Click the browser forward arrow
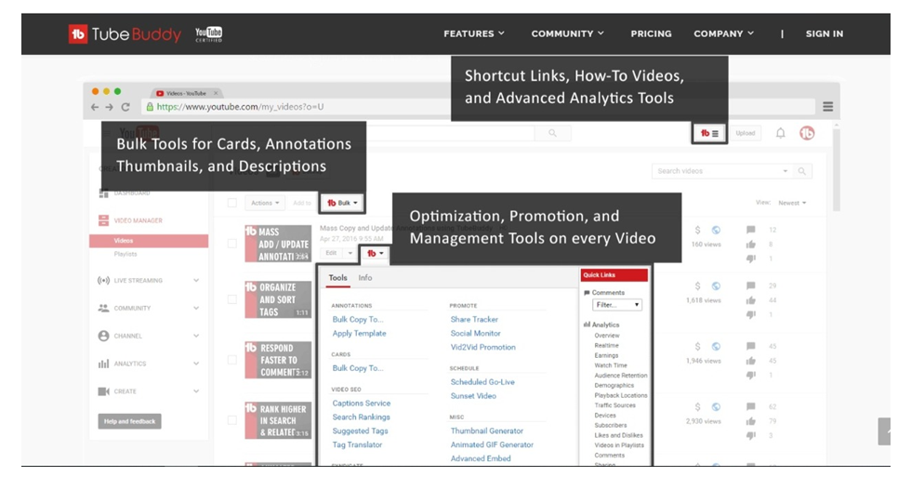The height and width of the screenshot is (477, 911). pyautogui.click(x=110, y=107)
